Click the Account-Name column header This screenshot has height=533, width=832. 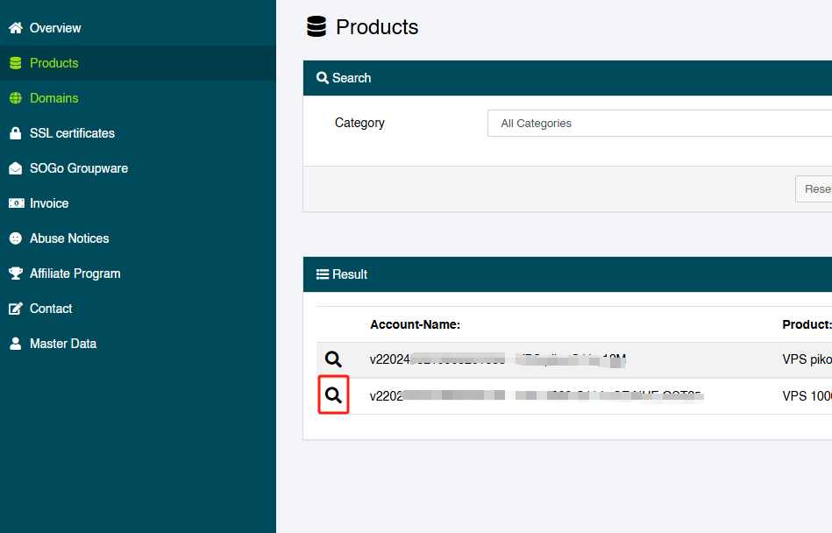415,324
